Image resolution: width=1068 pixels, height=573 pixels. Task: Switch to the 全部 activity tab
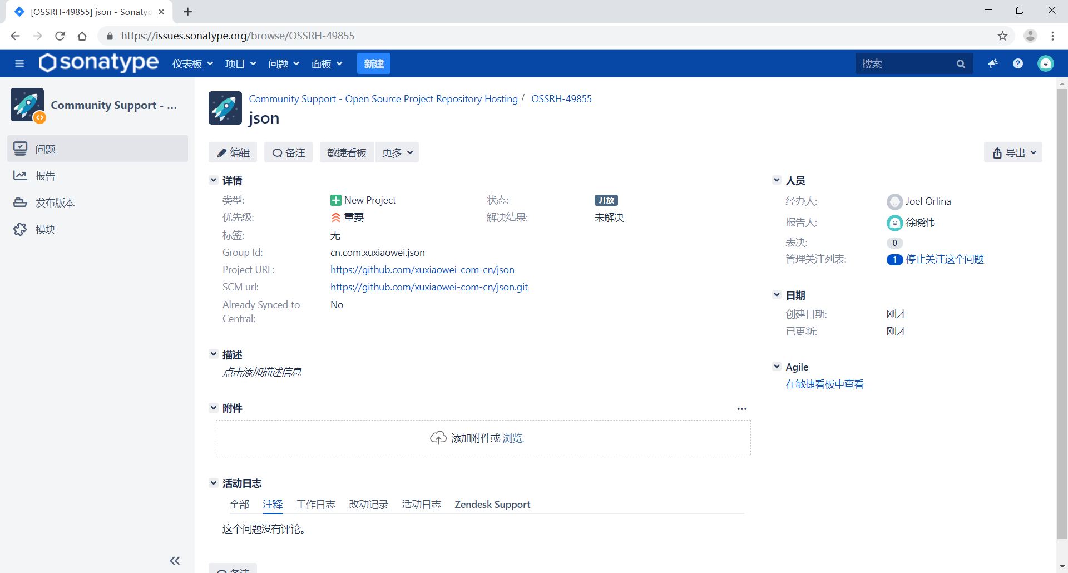click(x=239, y=504)
